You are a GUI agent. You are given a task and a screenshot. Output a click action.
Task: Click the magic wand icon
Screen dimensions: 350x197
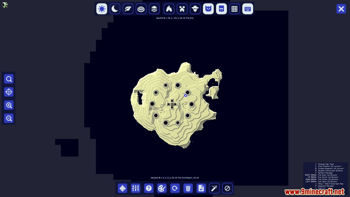pos(214,188)
